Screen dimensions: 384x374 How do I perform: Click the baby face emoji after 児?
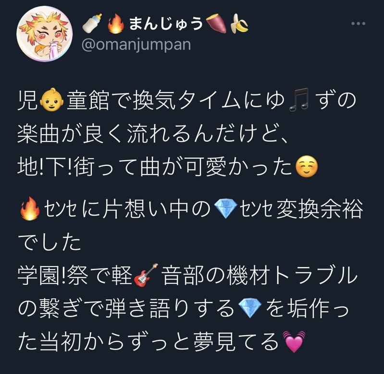point(51,100)
